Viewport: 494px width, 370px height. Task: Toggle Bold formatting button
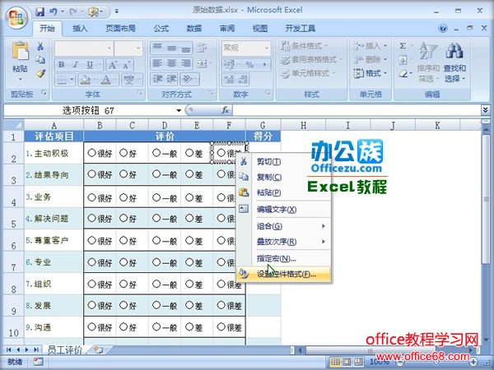pos(61,65)
